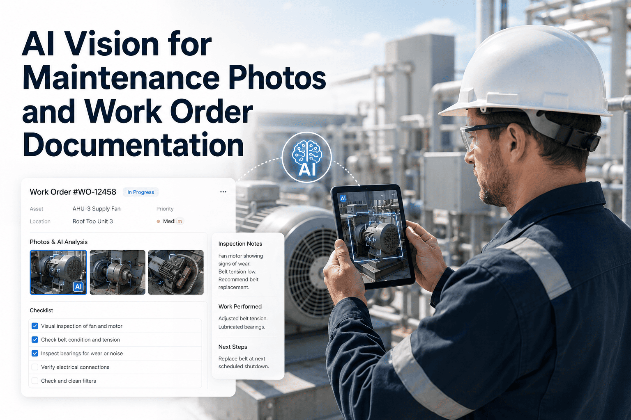
Task: Click AHU-3 Supply Fan asset value
Action: tap(97, 209)
